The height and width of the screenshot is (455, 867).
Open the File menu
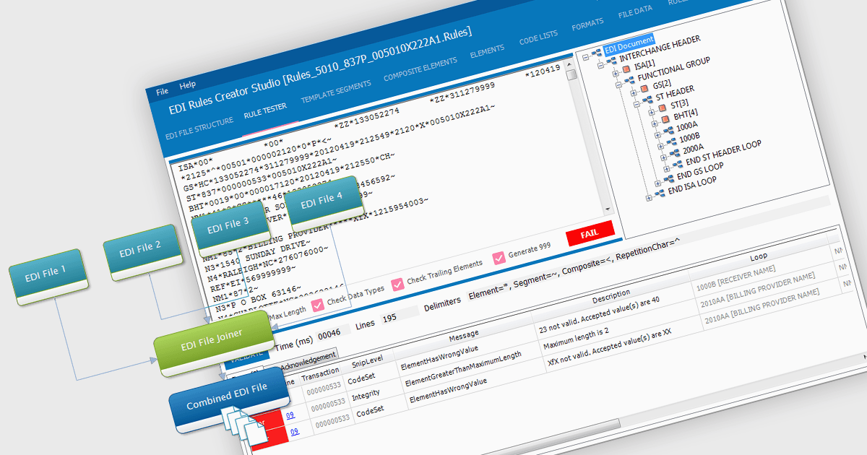pyautogui.click(x=162, y=92)
